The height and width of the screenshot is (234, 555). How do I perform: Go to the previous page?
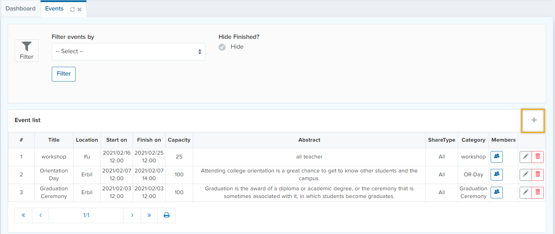tap(41, 215)
